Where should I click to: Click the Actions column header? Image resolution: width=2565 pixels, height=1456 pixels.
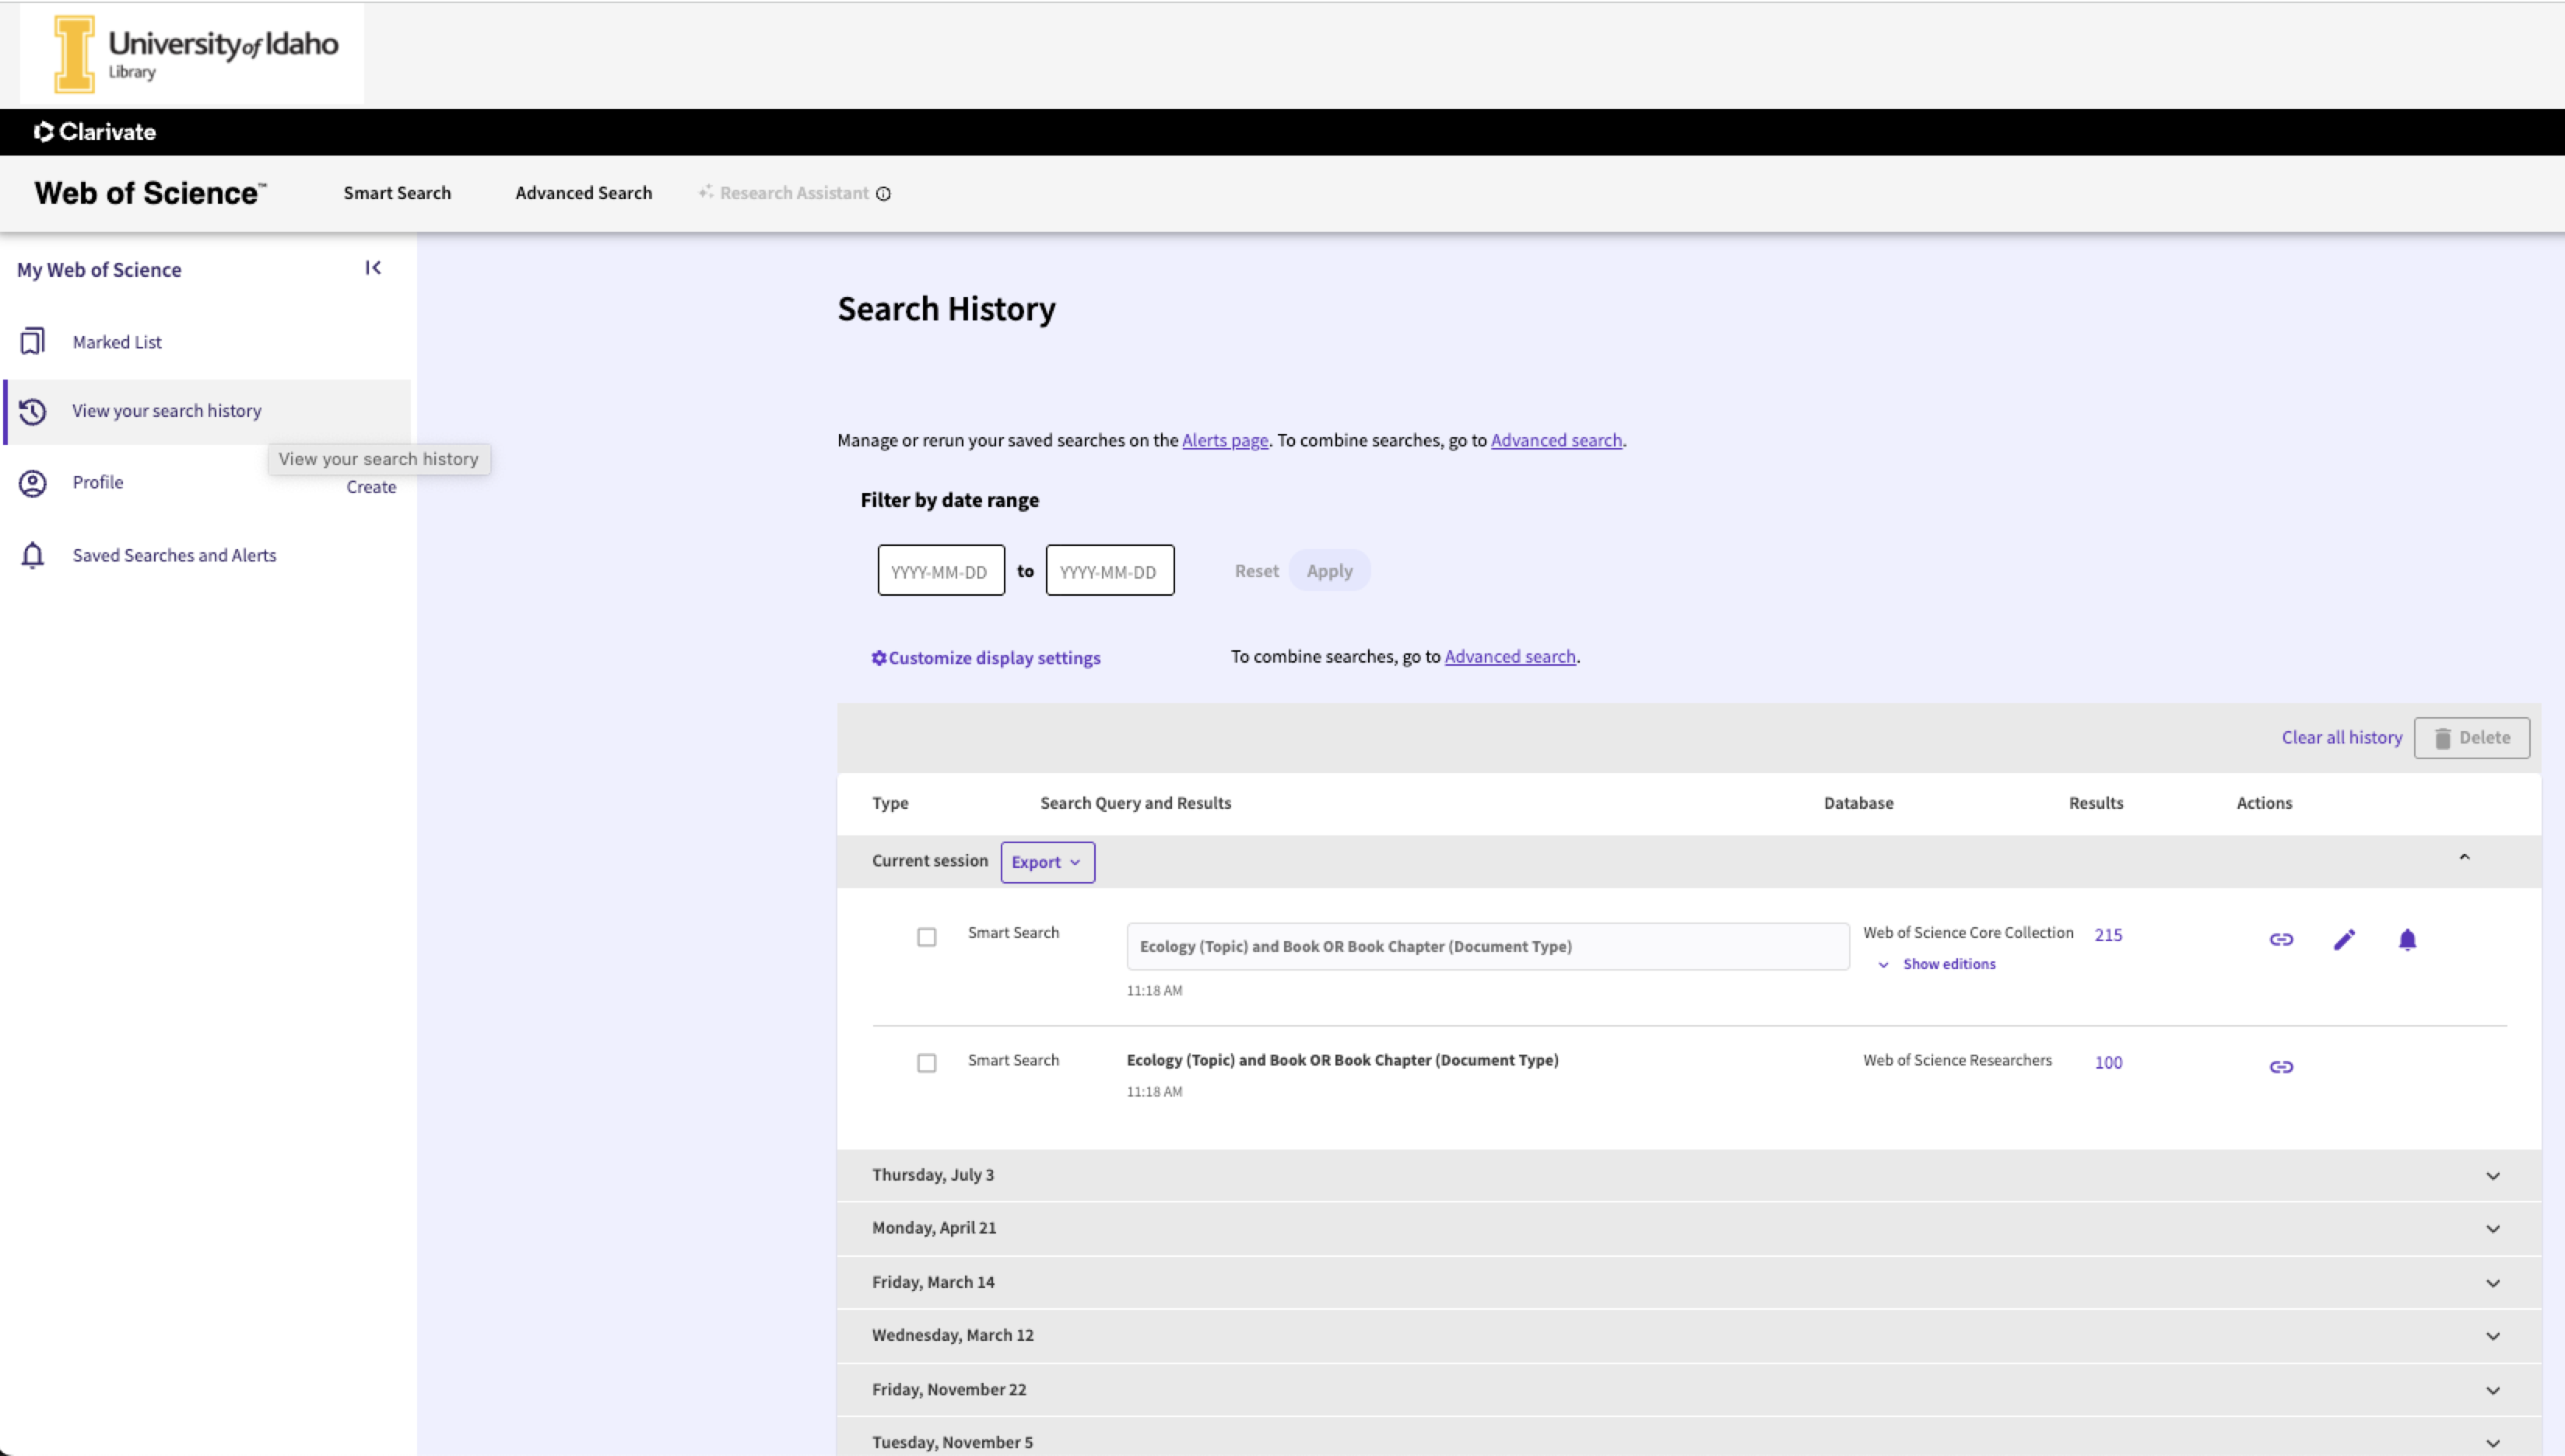click(2264, 803)
